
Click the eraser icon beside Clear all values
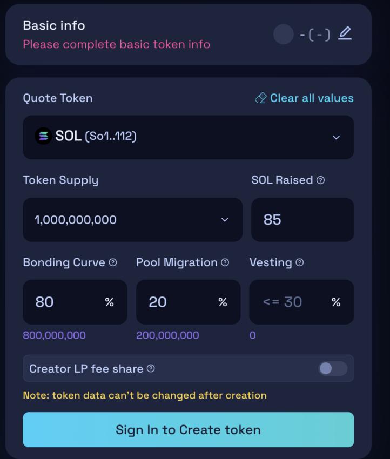(x=260, y=98)
